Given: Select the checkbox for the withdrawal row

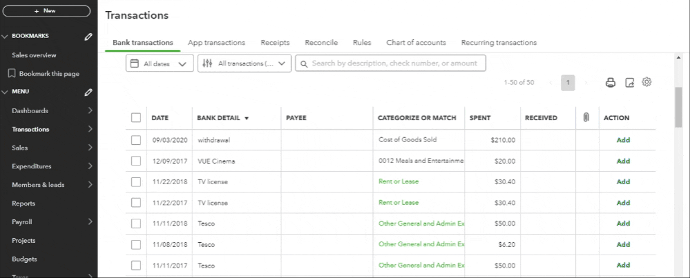Looking at the screenshot, I should coord(136,140).
